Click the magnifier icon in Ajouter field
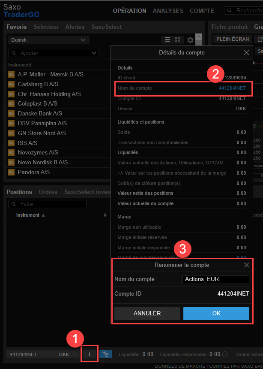 point(13,53)
